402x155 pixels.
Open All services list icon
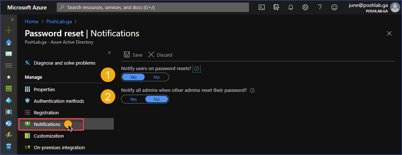pos(9,66)
